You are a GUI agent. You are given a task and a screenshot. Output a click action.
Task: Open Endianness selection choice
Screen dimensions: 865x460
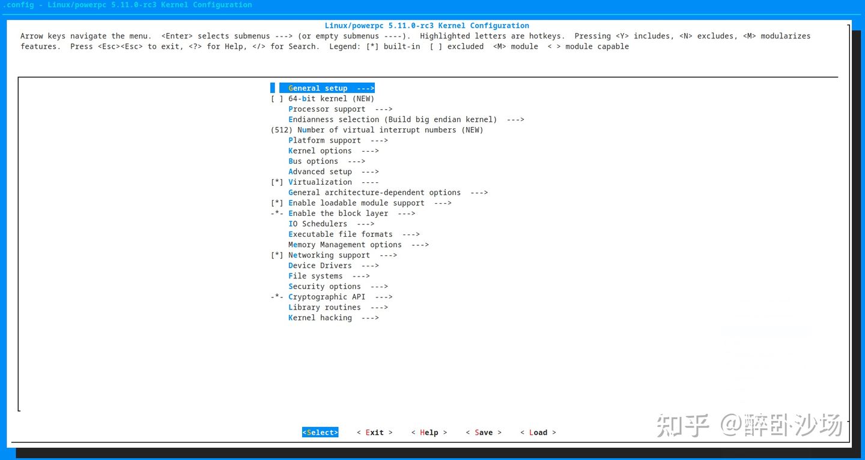click(x=406, y=119)
